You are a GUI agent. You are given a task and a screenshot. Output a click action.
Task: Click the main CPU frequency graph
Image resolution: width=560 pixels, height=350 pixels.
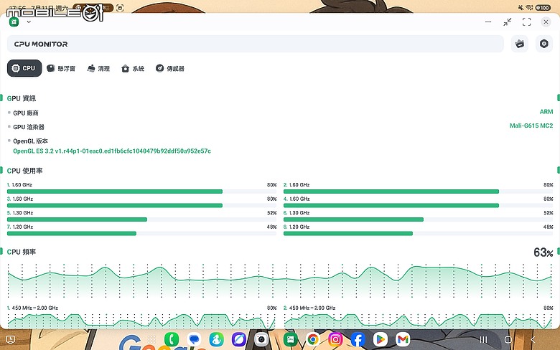pyautogui.click(x=280, y=280)
